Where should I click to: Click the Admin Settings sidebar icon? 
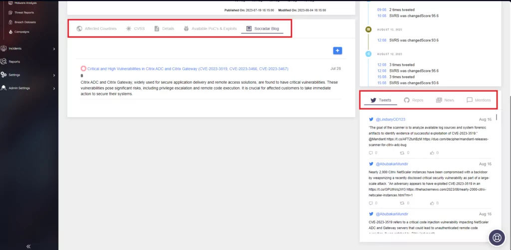3,88
